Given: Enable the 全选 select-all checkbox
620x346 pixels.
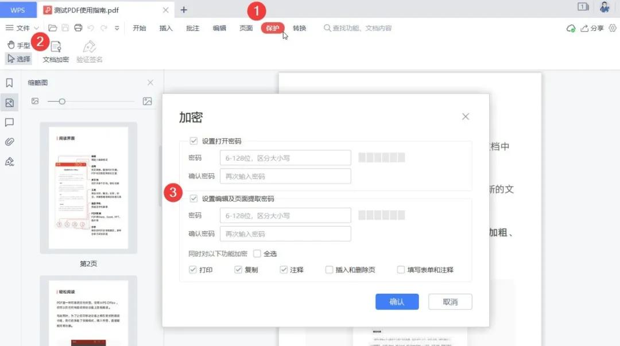Looking at the screenshot, I should 257,253.
